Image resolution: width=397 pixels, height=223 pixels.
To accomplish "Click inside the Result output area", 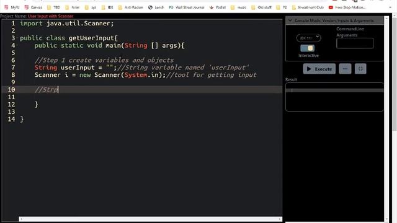I will 334,97.
